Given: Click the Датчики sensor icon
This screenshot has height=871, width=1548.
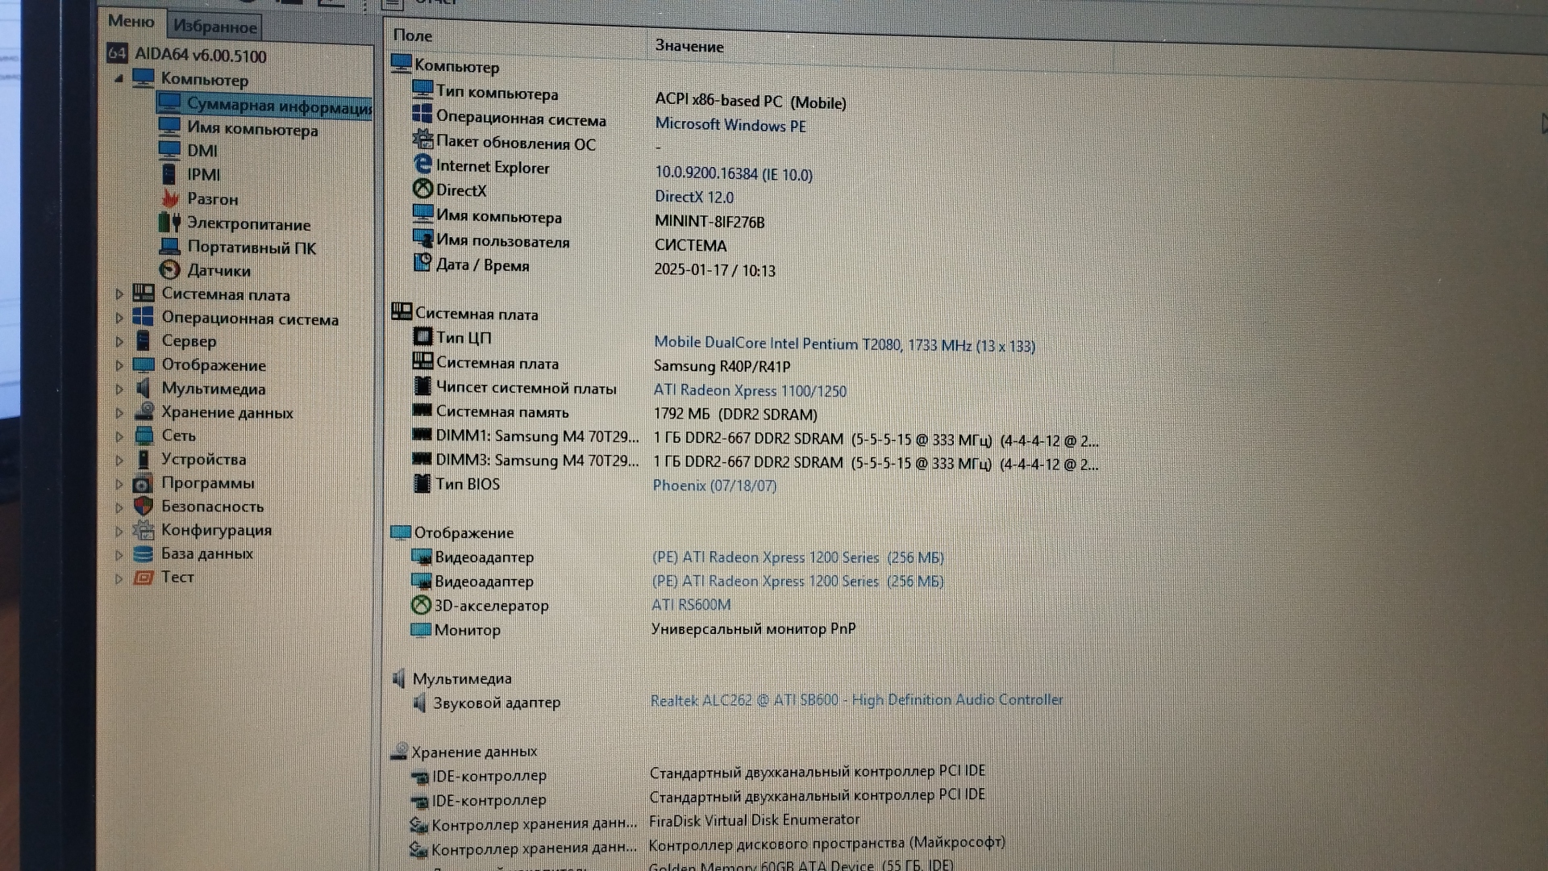Looking at the screenshot, I should coord(169,269).
